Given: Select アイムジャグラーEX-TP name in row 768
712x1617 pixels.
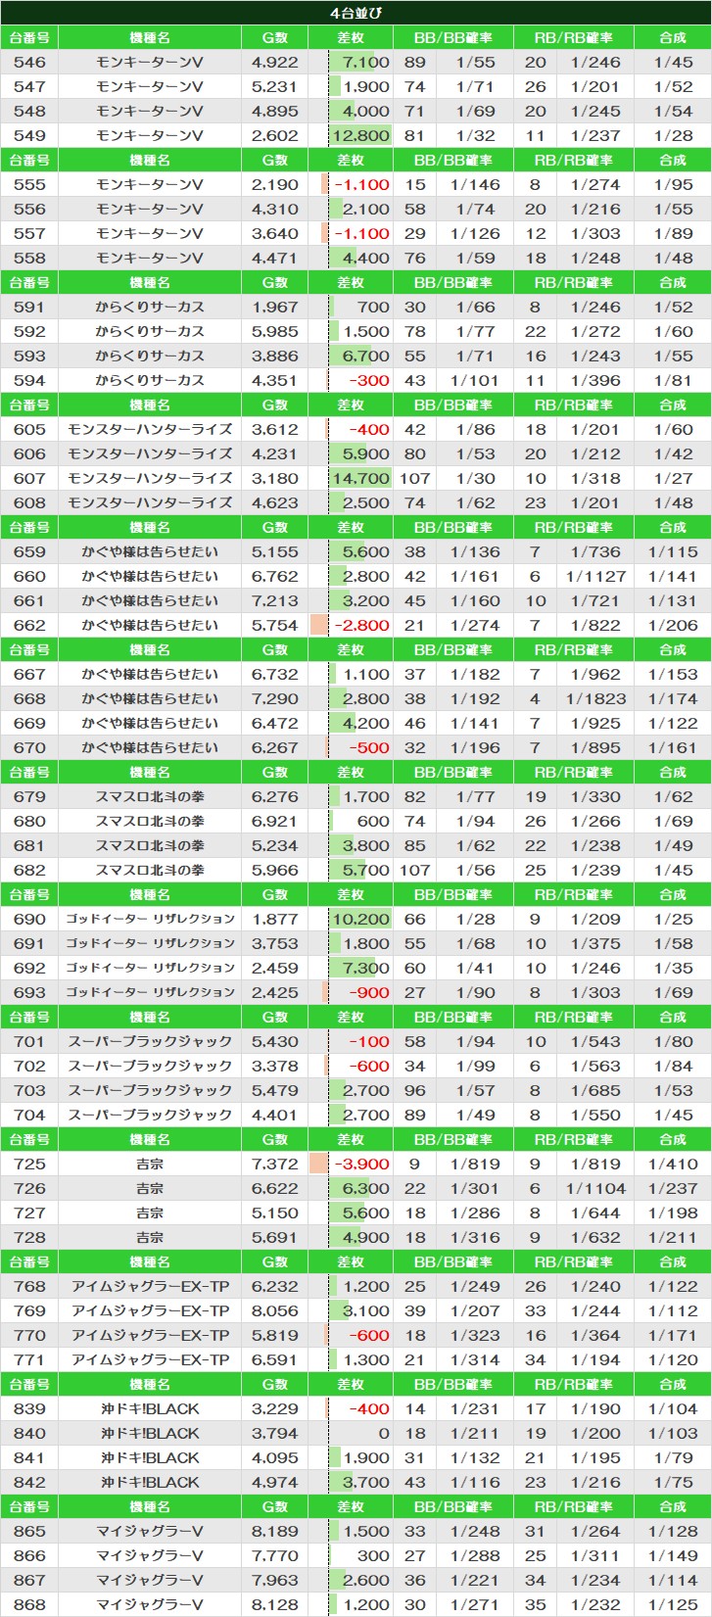Looking at the screenshot, I should [150, 1286].
